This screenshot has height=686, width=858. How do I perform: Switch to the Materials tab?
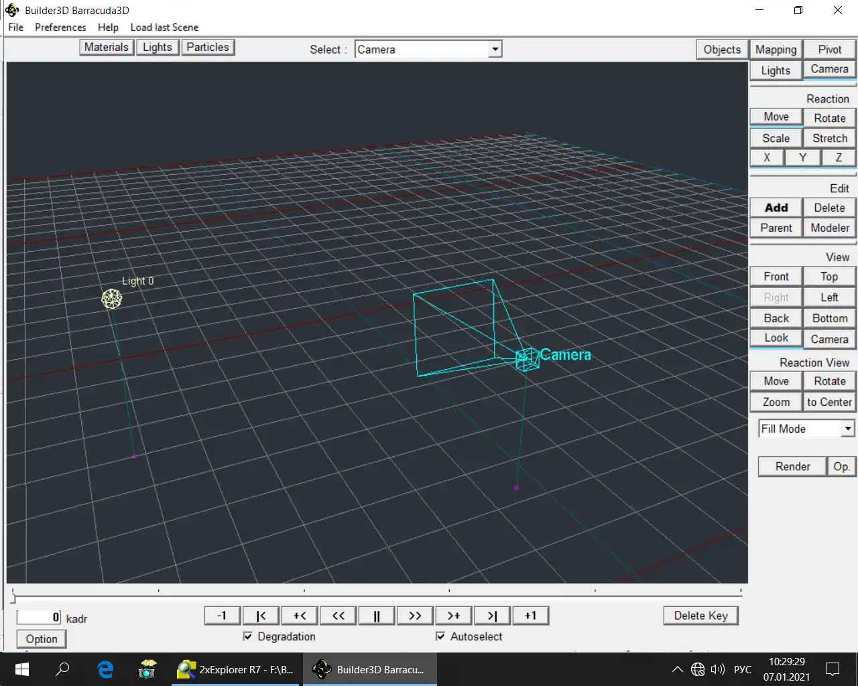click(x=106, y=48)
